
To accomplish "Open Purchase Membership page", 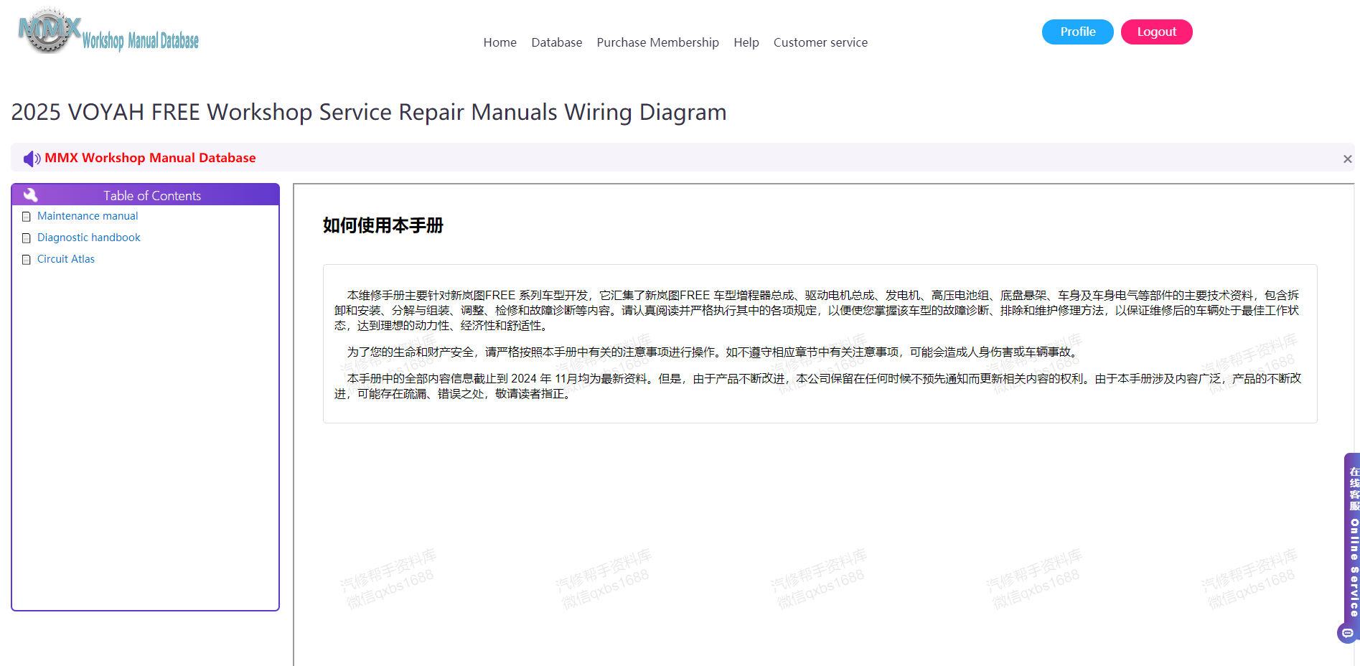I will point(658,42).
